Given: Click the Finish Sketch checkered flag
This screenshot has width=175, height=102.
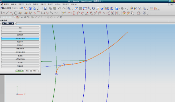Looking at the screenshot, I should coord(3,8).
